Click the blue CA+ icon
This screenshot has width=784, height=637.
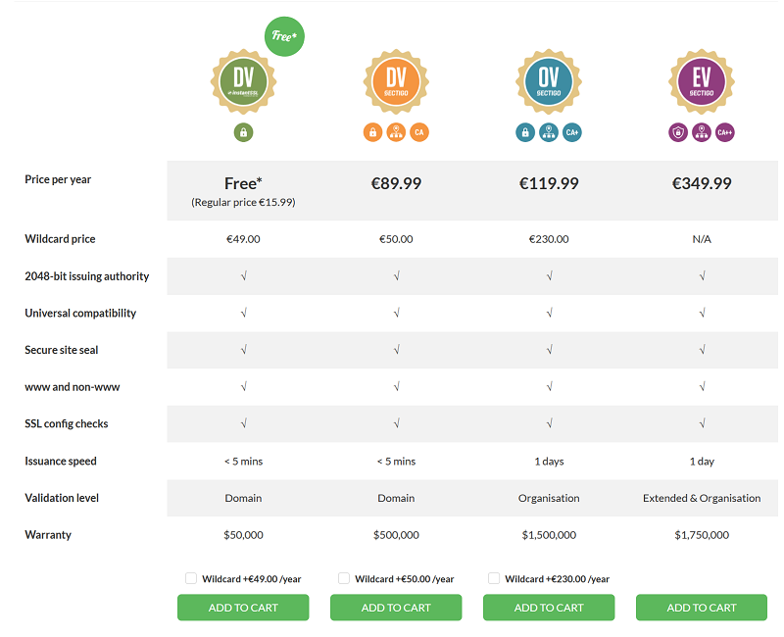point(572,132)
